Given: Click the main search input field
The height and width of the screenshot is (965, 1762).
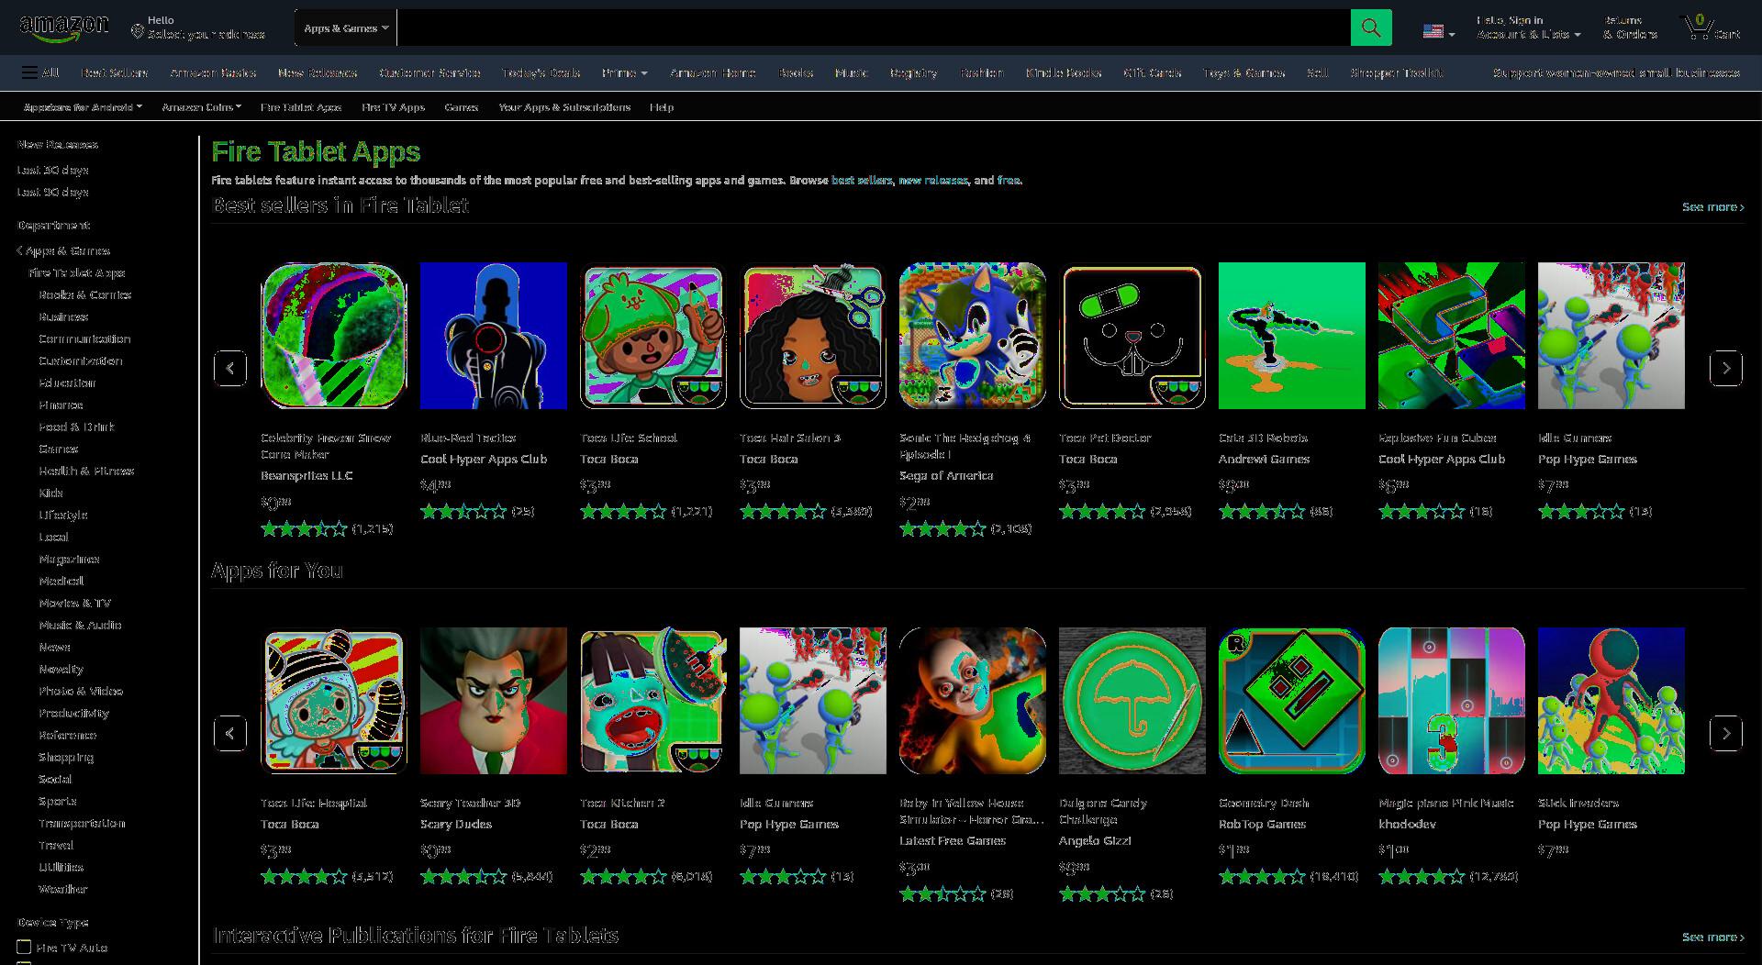Looking at the screenshot, I should (x=874, y=28).
